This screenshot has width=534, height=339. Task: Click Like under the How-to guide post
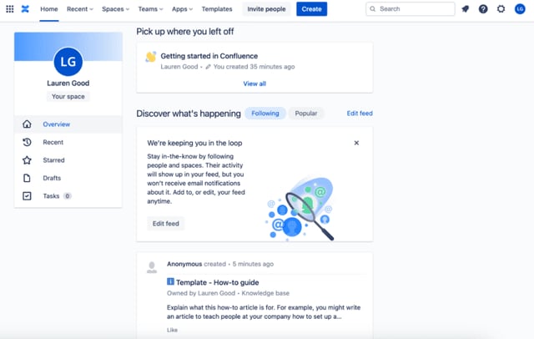pyautogui.click(x=172, y=330)
